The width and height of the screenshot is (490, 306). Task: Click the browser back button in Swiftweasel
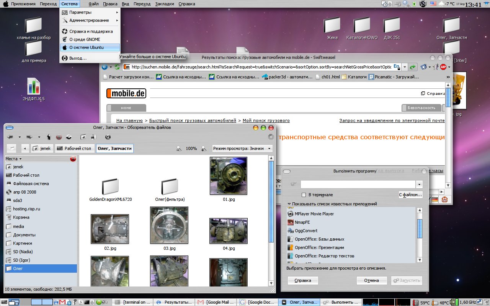[x=104, y=67]
